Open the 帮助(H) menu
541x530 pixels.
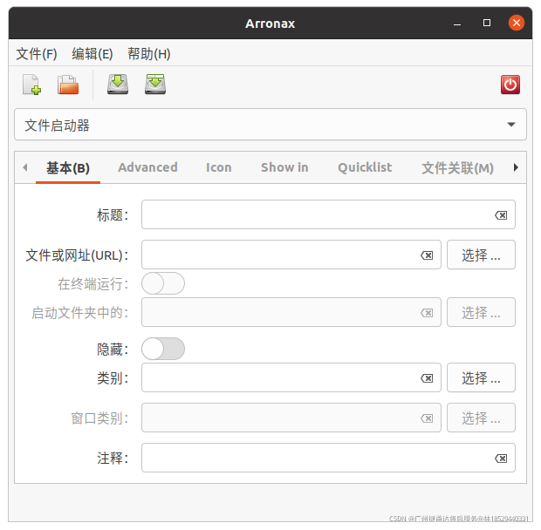(149, 54)
